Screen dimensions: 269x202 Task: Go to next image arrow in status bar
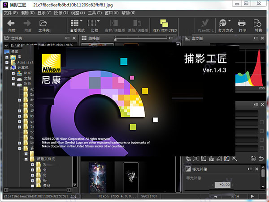252,196
